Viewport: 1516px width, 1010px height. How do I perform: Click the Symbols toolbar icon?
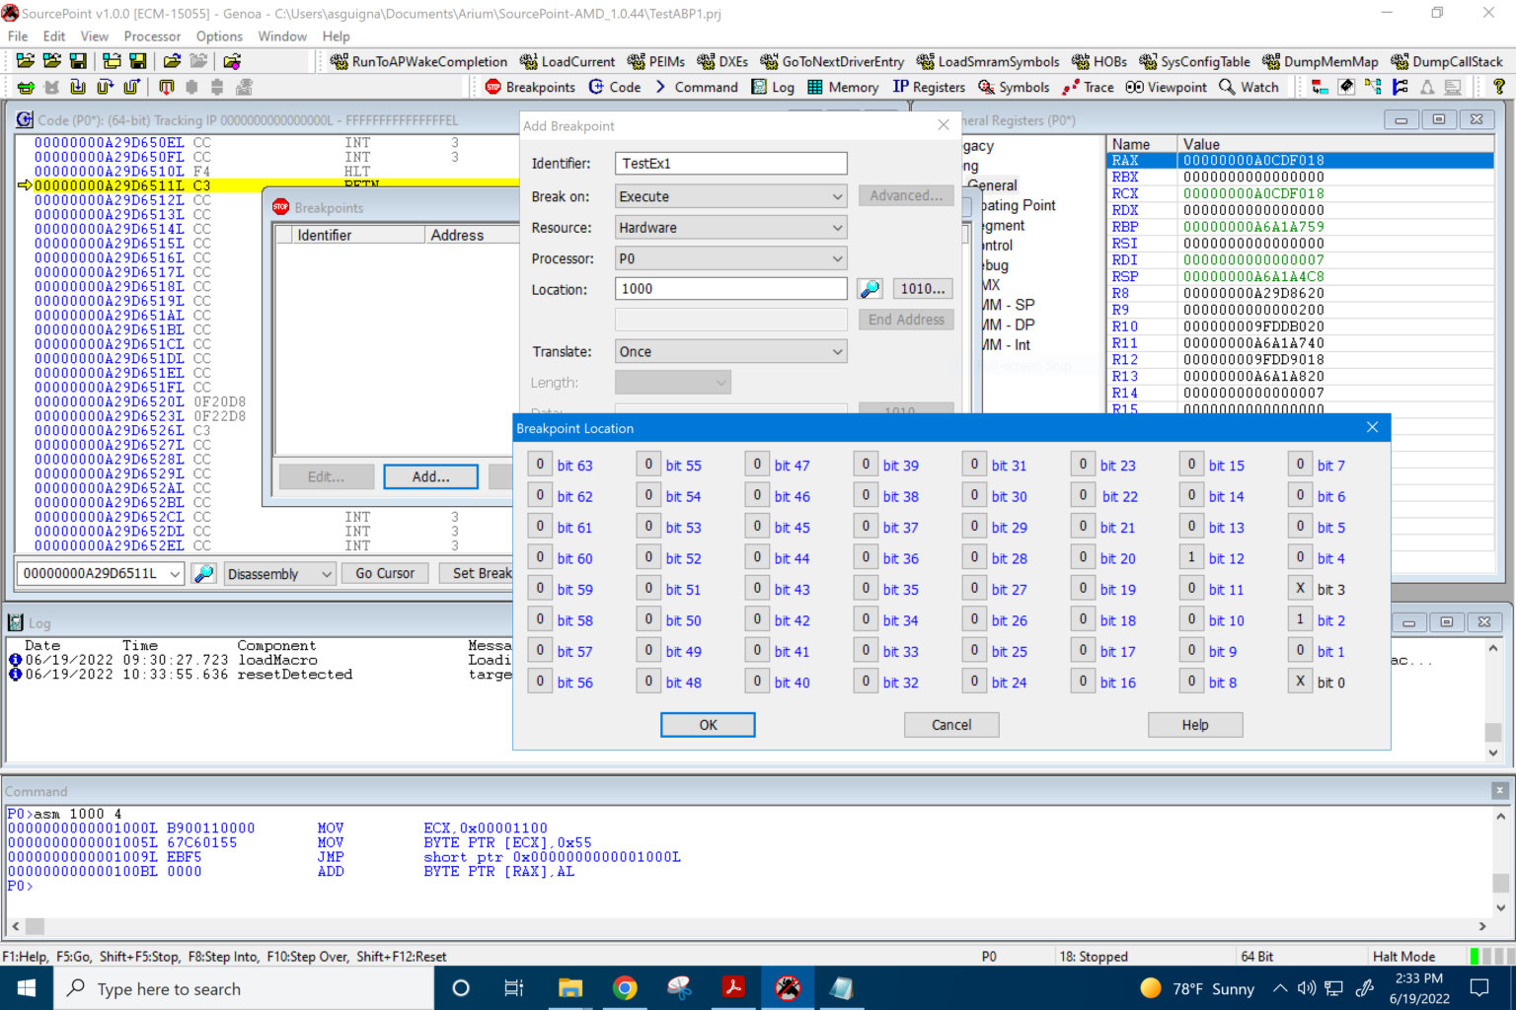(1013, 87)
